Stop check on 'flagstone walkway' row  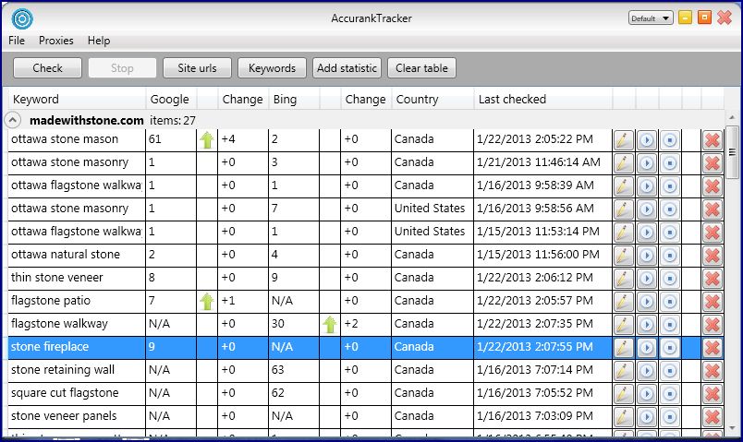670,325
